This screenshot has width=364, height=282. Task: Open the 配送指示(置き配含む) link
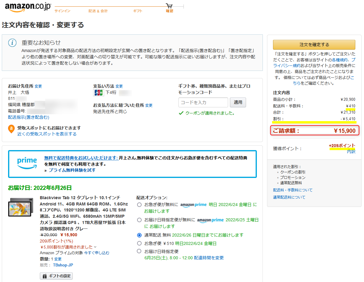(x=29, y=117)
